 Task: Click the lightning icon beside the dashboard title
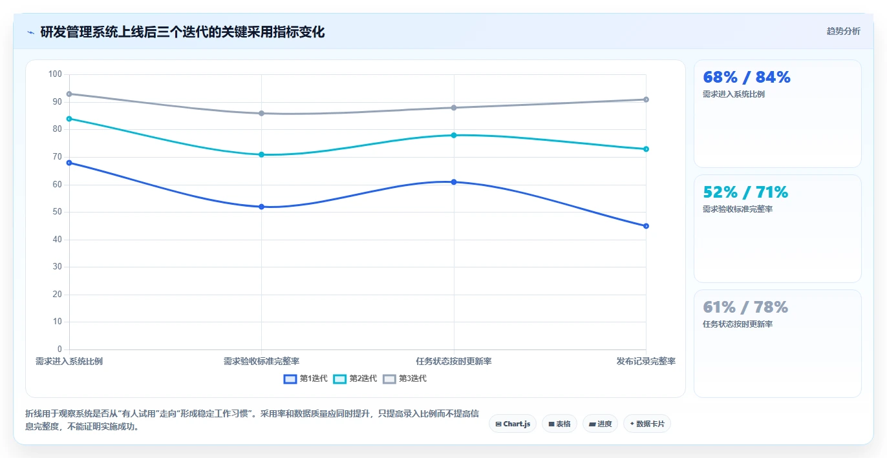click(31, 32)
